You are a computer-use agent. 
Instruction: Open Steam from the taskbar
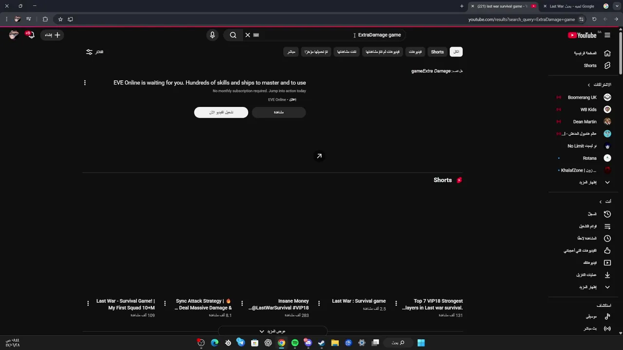click(x=321, y=343)
